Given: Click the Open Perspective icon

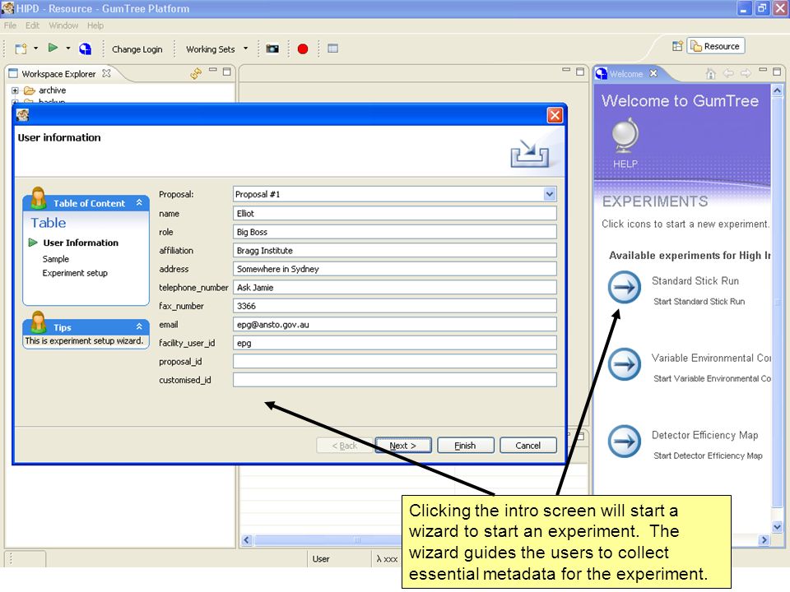Looking at the screenshot, I should [677, 46].
